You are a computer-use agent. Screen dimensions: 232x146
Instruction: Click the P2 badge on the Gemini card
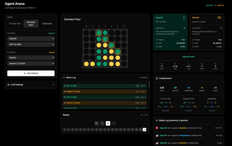(x=219, y=18)
